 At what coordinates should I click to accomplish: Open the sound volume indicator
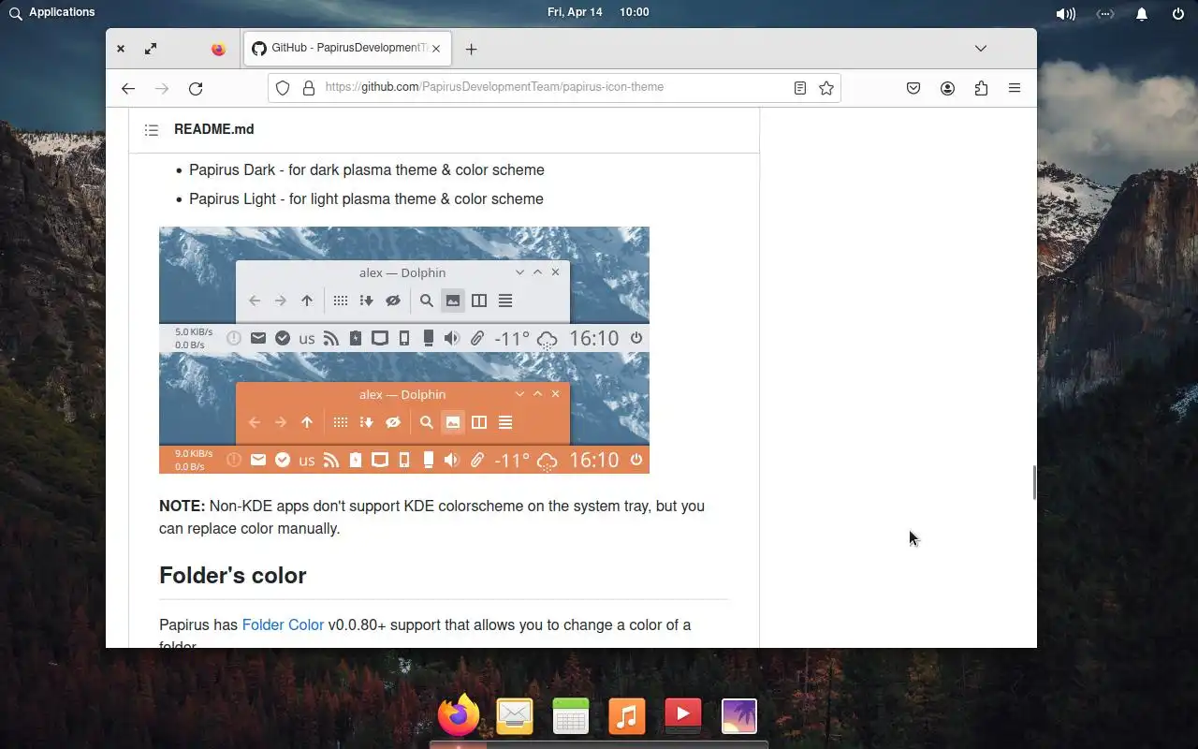point(1065,13)
